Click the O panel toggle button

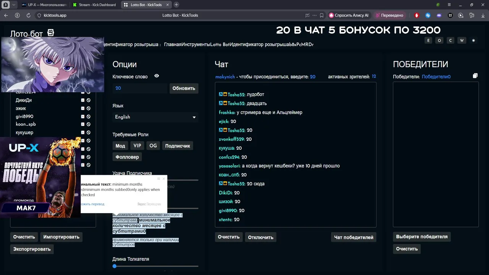click(439, 40)
